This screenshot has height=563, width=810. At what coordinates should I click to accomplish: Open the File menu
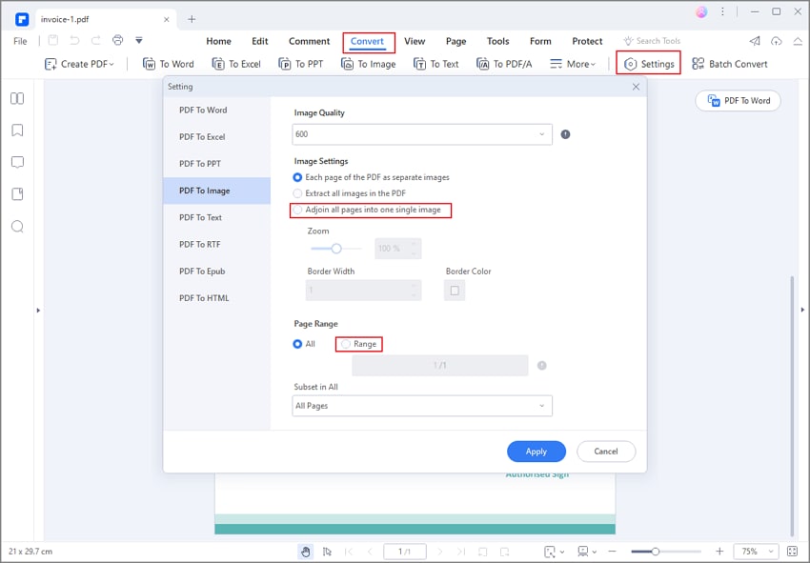tap(20, 41)
